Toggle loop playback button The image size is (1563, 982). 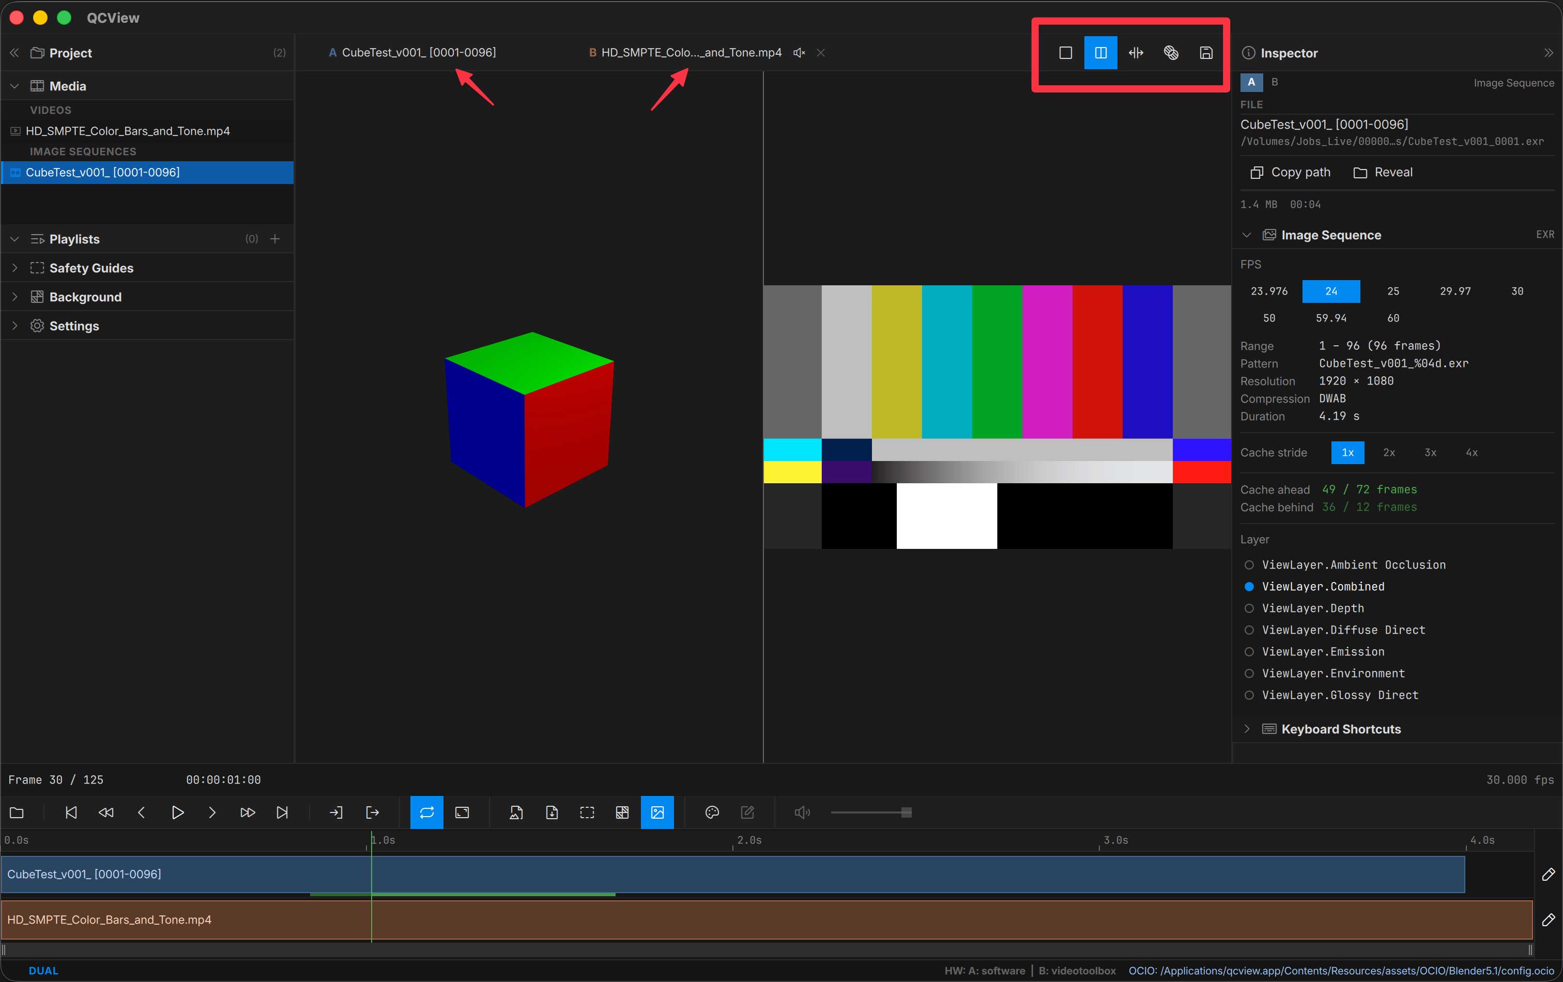coord(426,812)
